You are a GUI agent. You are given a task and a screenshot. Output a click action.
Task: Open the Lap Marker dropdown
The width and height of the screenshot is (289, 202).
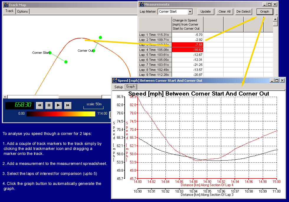click(x=190, y=12)
